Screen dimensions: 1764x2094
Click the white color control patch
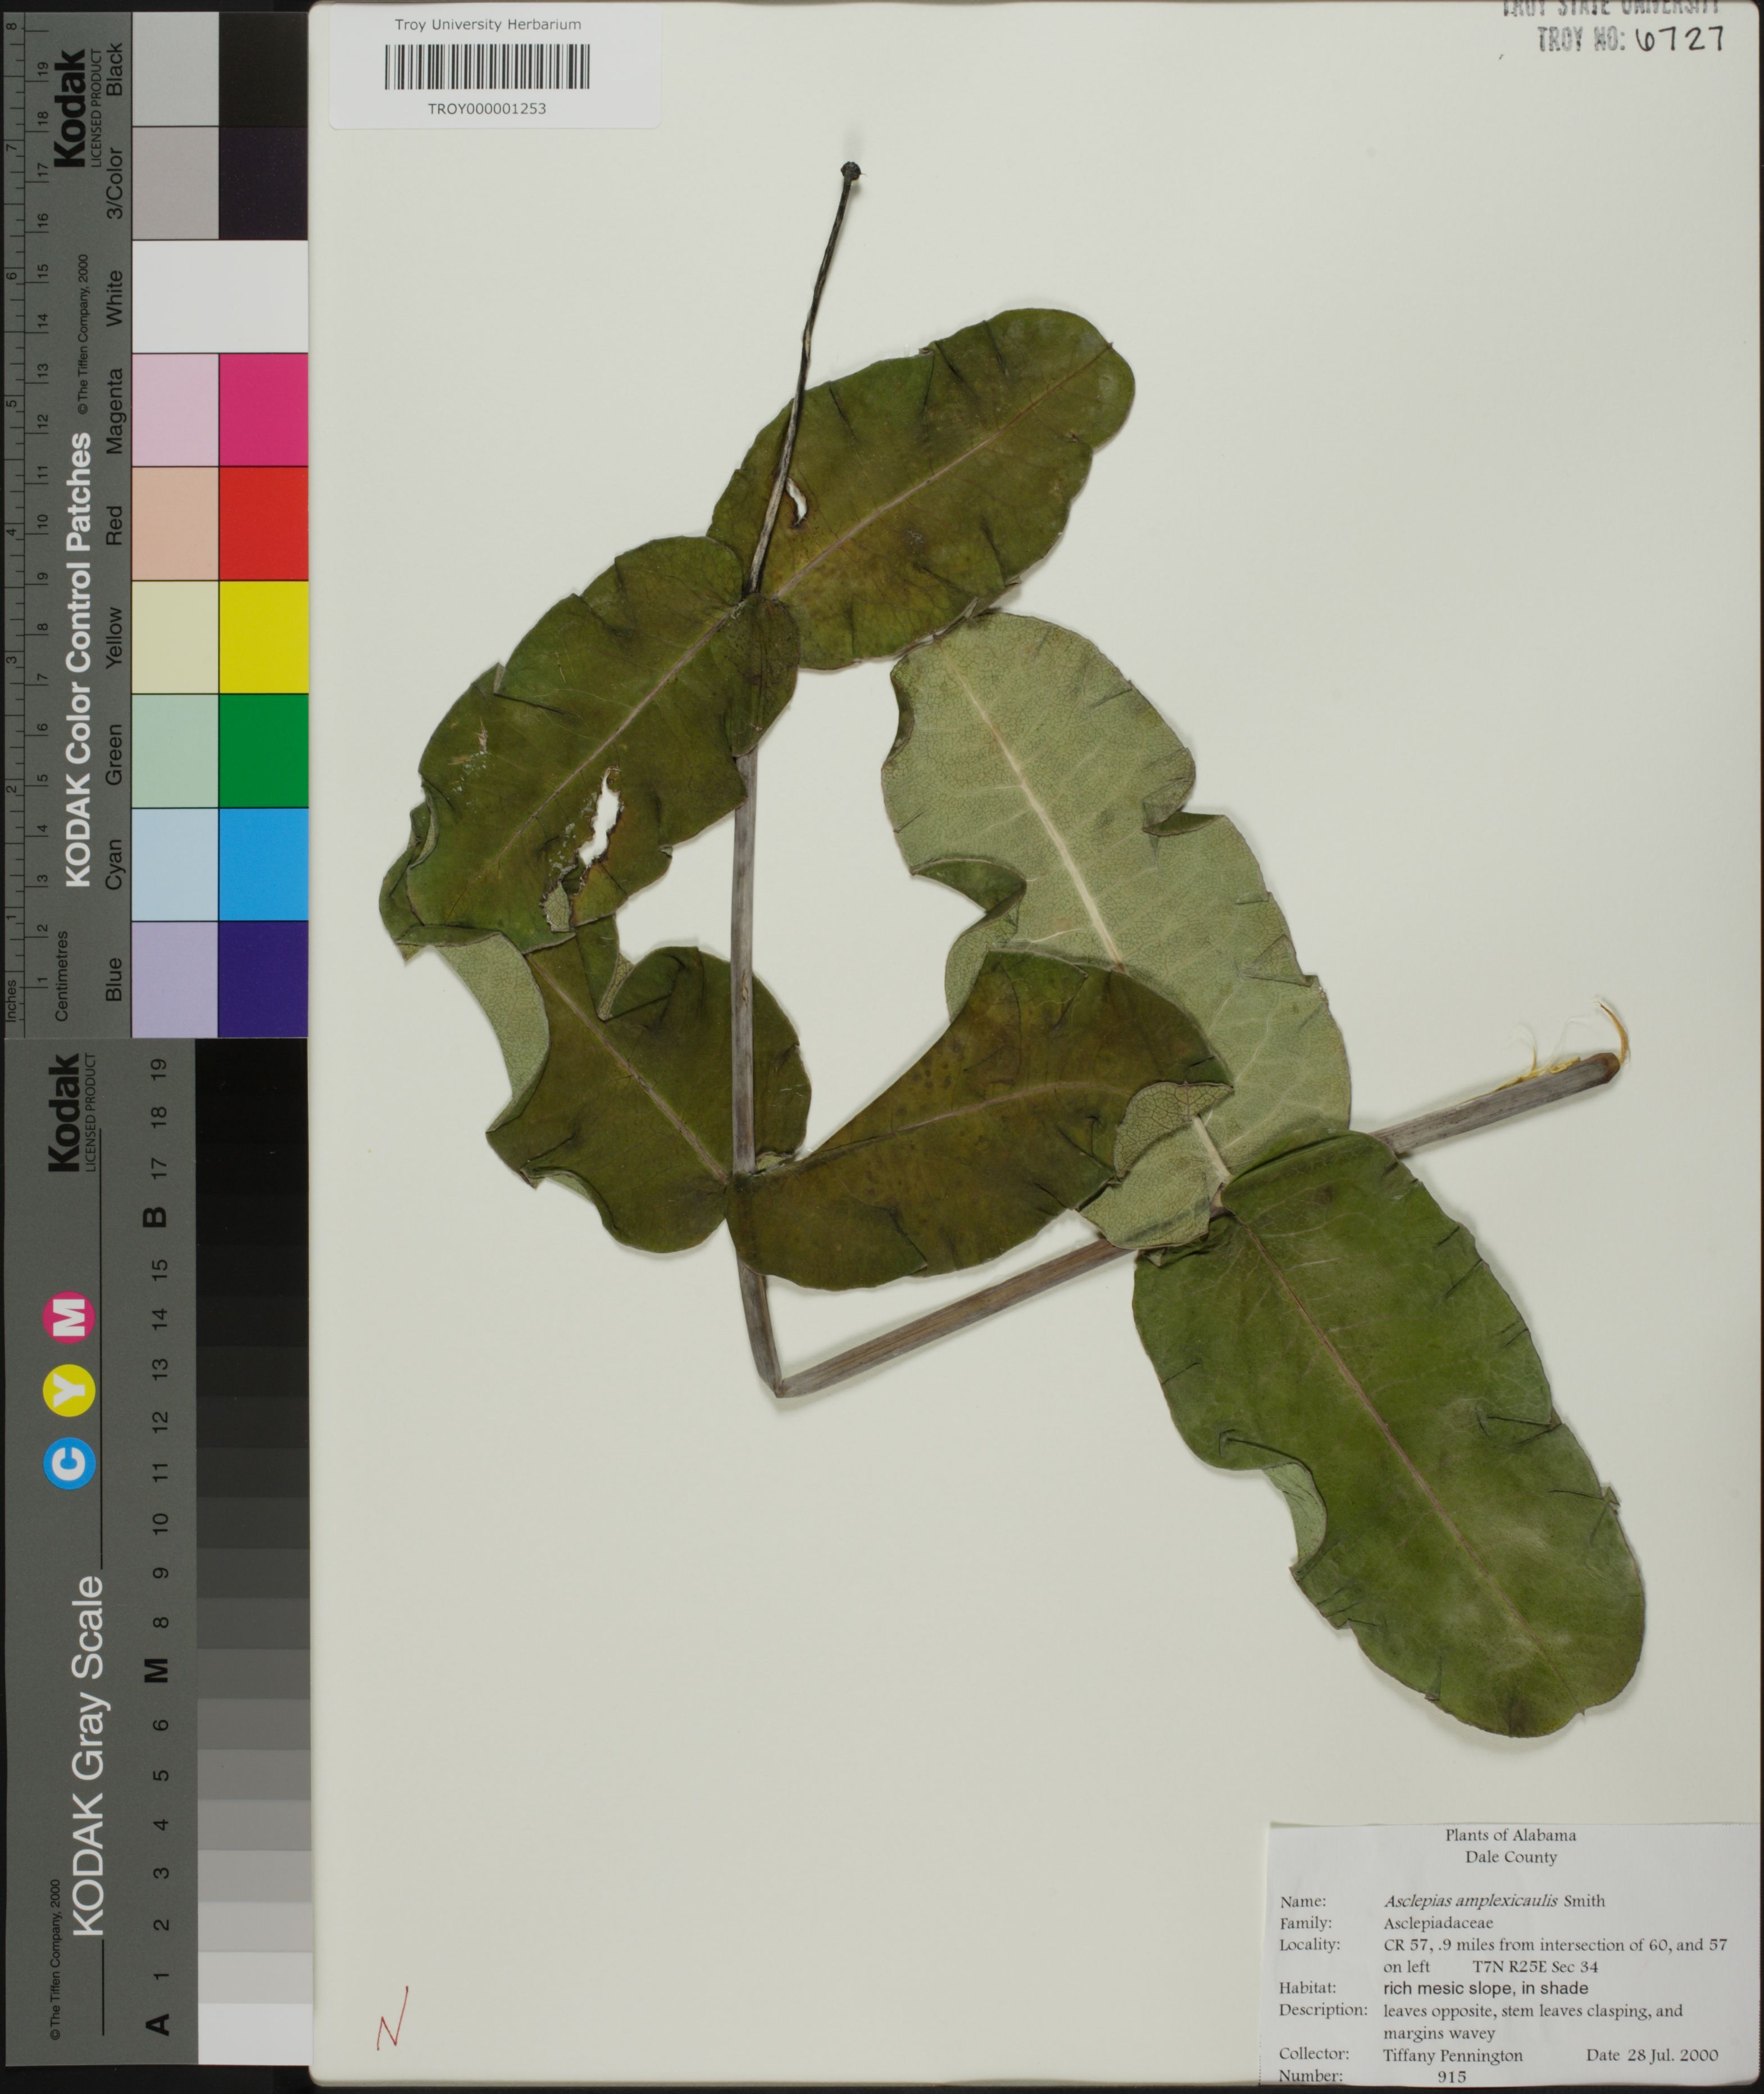219,296
